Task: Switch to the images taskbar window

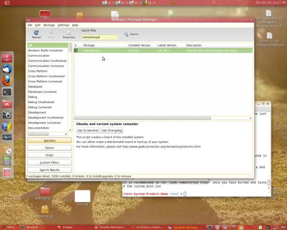Action: [x=65, y=227]
